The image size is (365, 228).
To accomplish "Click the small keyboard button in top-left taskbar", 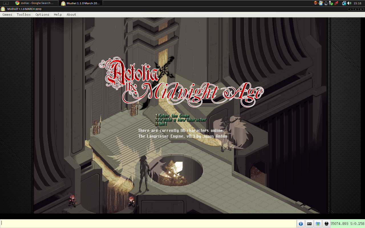I will click(6, 3).
